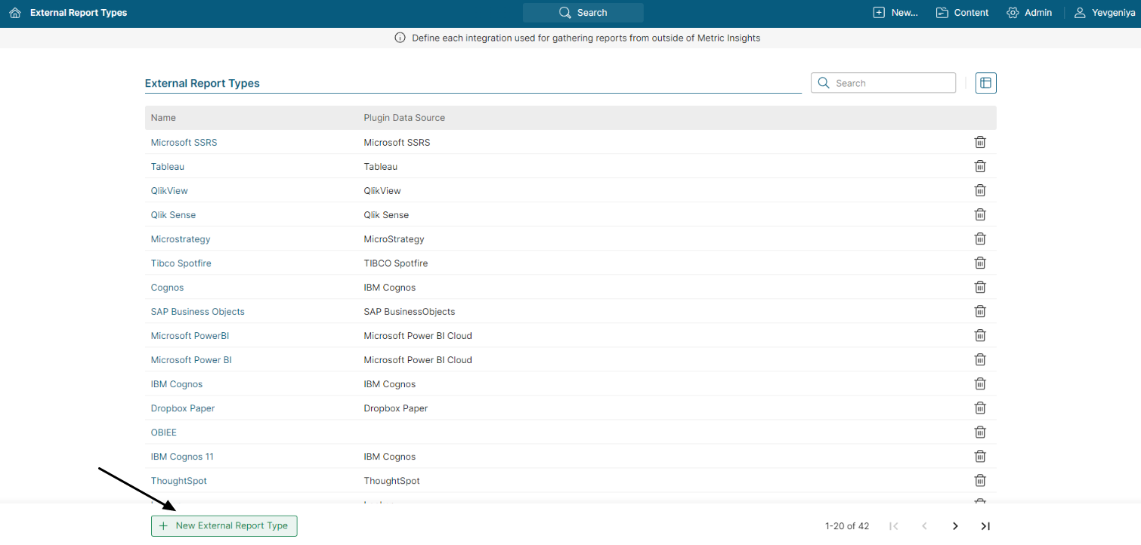Open the Admin menu
The height and width of the screenshot is (545, 1141).
[x=1029, y=13]
